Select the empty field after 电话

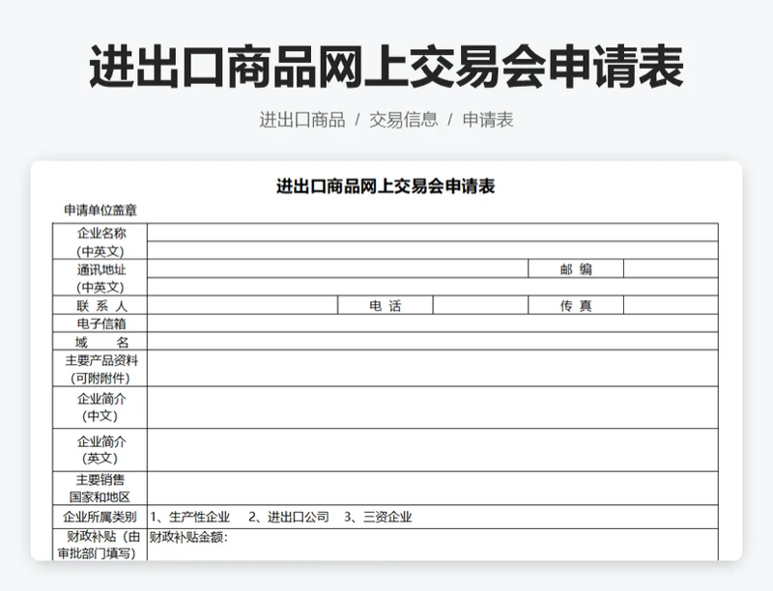479,306
